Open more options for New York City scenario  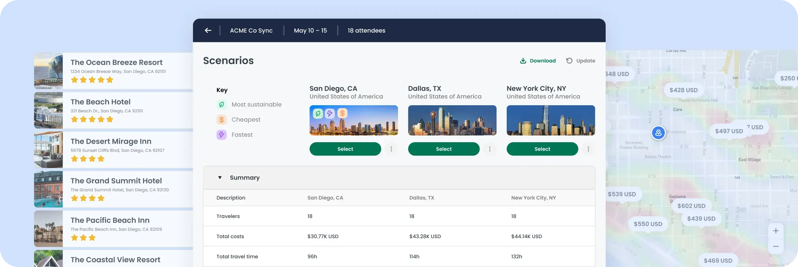click(588, 149)
